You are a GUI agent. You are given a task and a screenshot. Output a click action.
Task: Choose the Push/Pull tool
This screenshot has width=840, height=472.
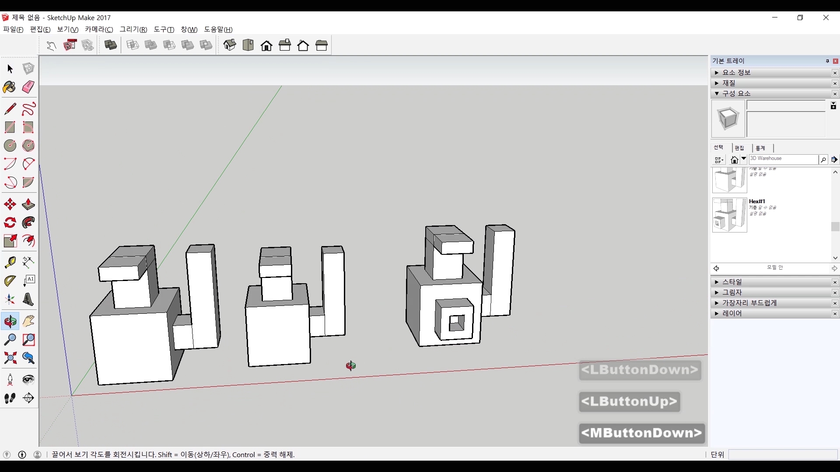pos(28,204)
